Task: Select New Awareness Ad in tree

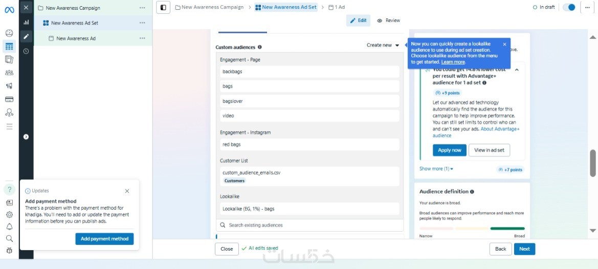Action: (76, 38)
